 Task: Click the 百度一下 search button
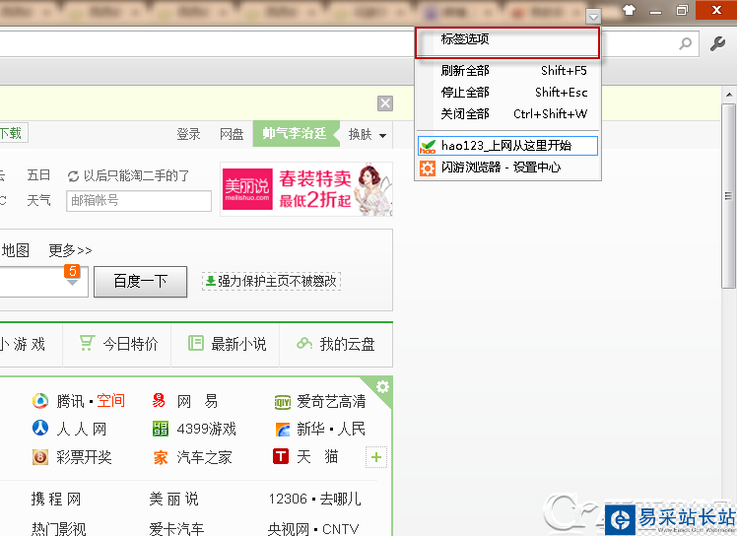click(141, 282)
